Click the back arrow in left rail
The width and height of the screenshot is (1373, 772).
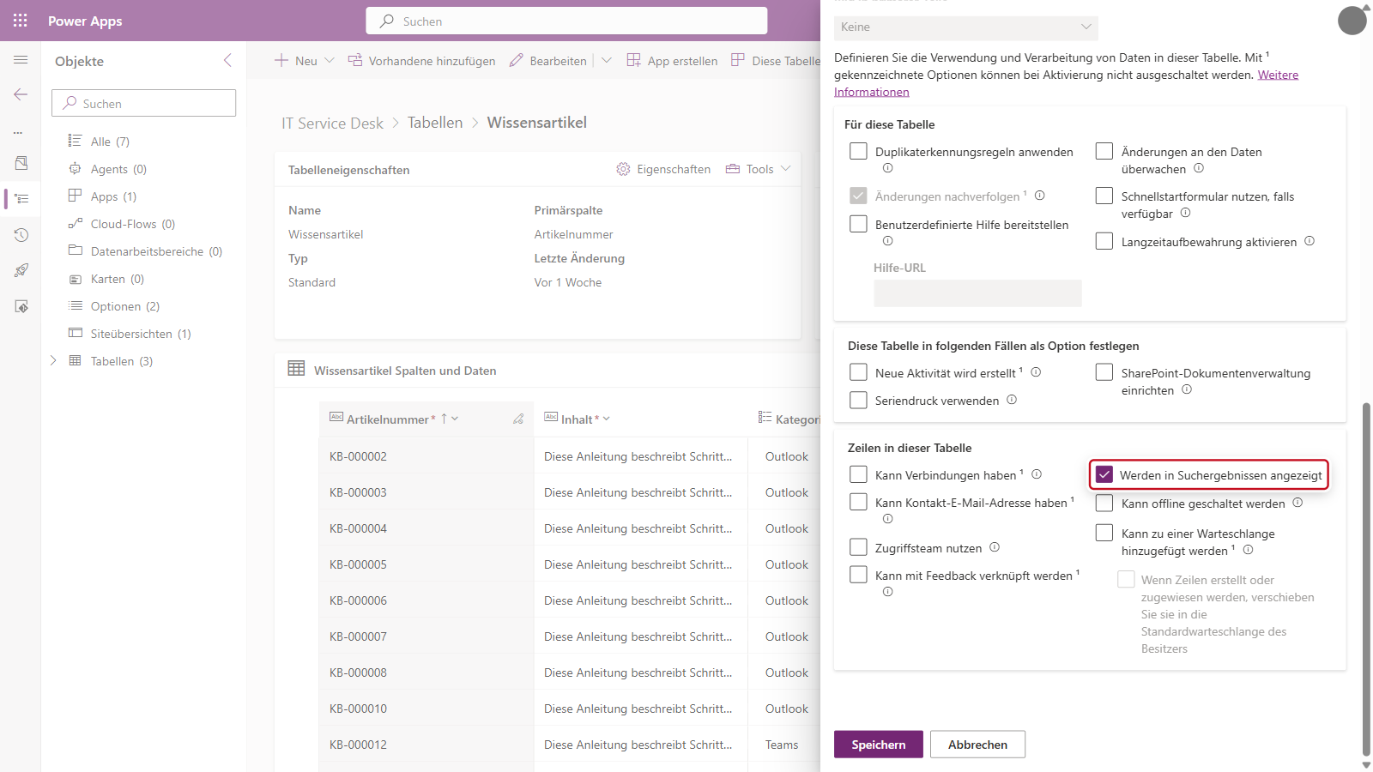pyautogui.click(x=21, y=94)
